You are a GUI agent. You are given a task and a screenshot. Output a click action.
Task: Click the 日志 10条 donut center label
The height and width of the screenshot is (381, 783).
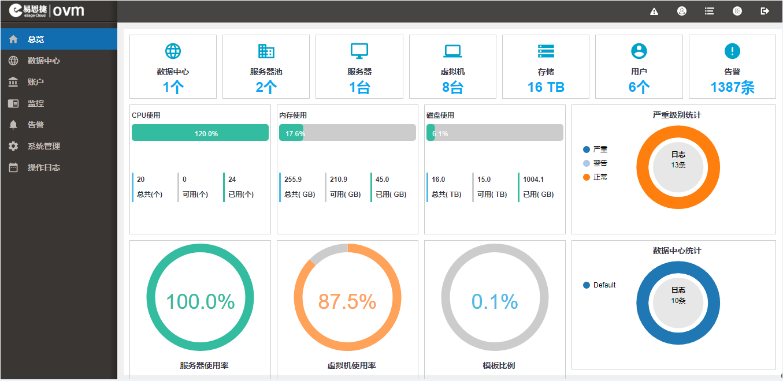678,296
